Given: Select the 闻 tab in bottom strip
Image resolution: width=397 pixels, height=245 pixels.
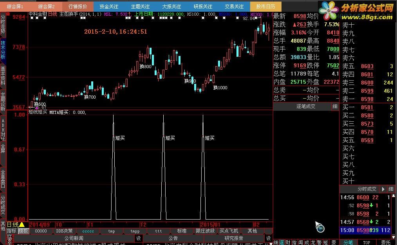Looking at the screenshot, I should click(301, 243).
